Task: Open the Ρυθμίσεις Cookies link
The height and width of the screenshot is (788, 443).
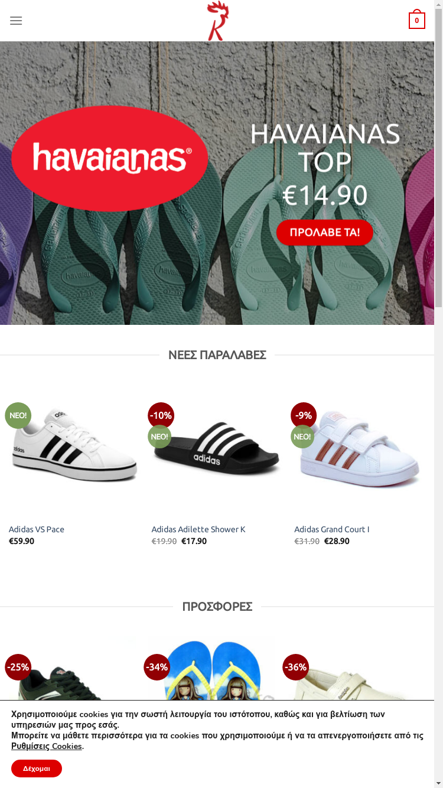Action: pos(47,746)
